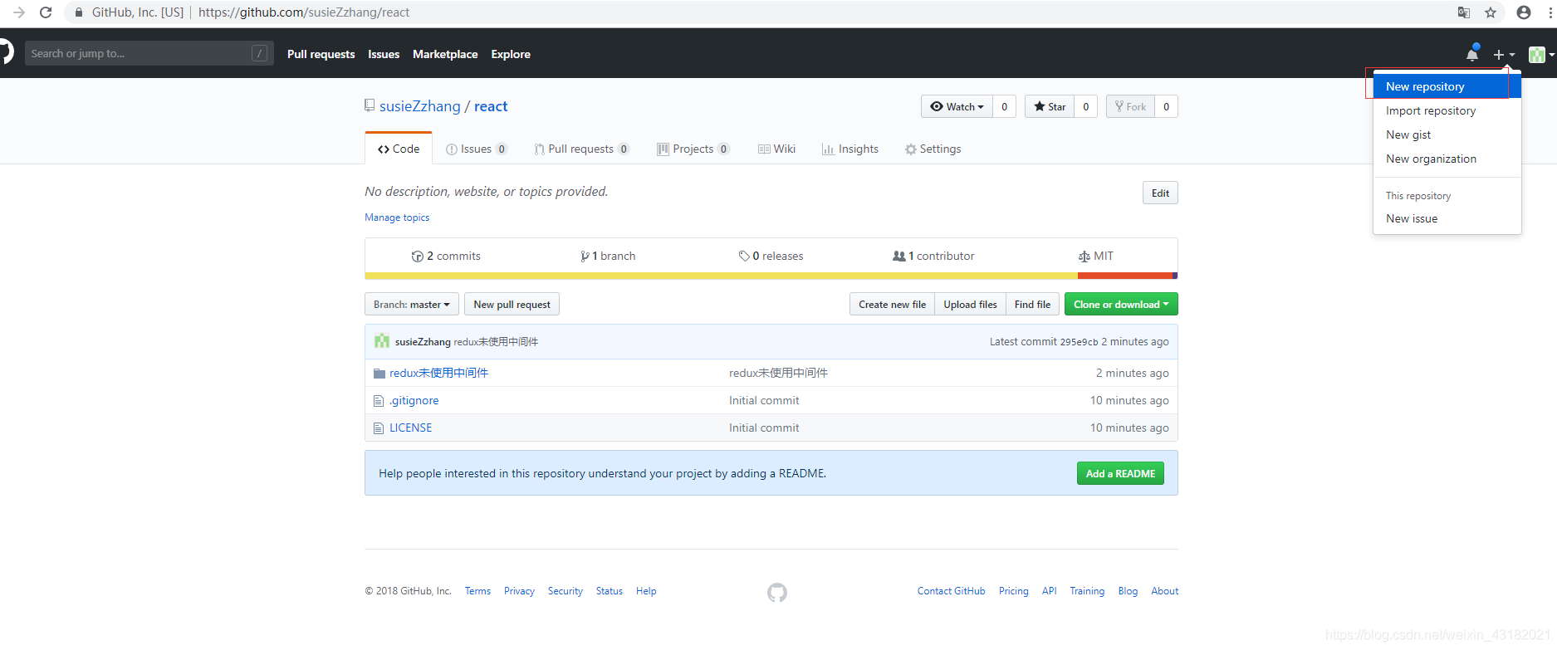Click the Manage topics link
Viewport: 1557px width, 650px height.
[397, 217]
